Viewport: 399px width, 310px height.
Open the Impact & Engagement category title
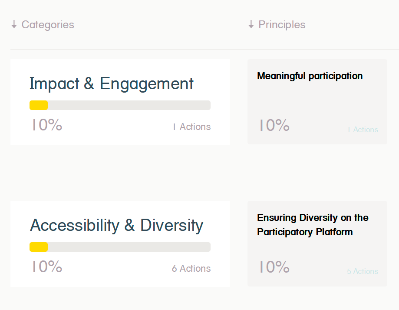pos(111,83)
